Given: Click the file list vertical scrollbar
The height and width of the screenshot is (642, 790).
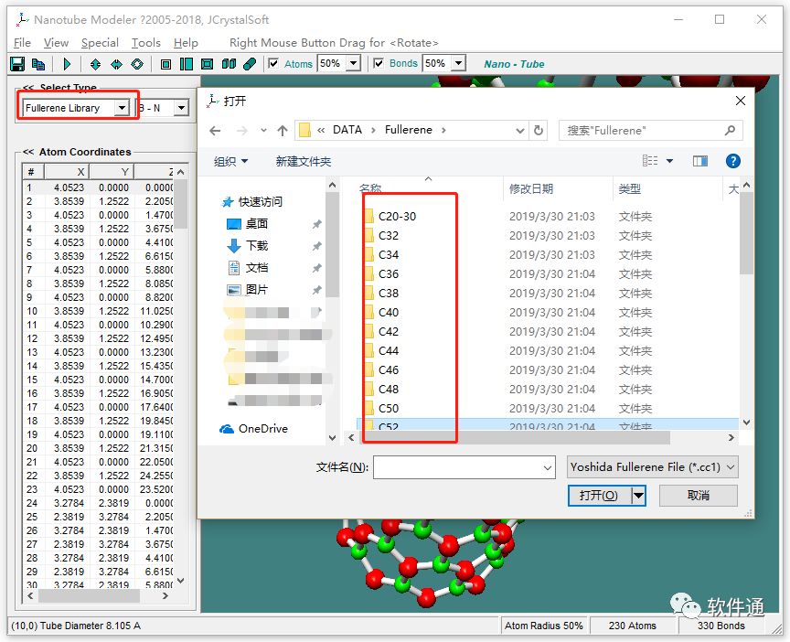Looking at the screenshot, I should coord(747,232).
